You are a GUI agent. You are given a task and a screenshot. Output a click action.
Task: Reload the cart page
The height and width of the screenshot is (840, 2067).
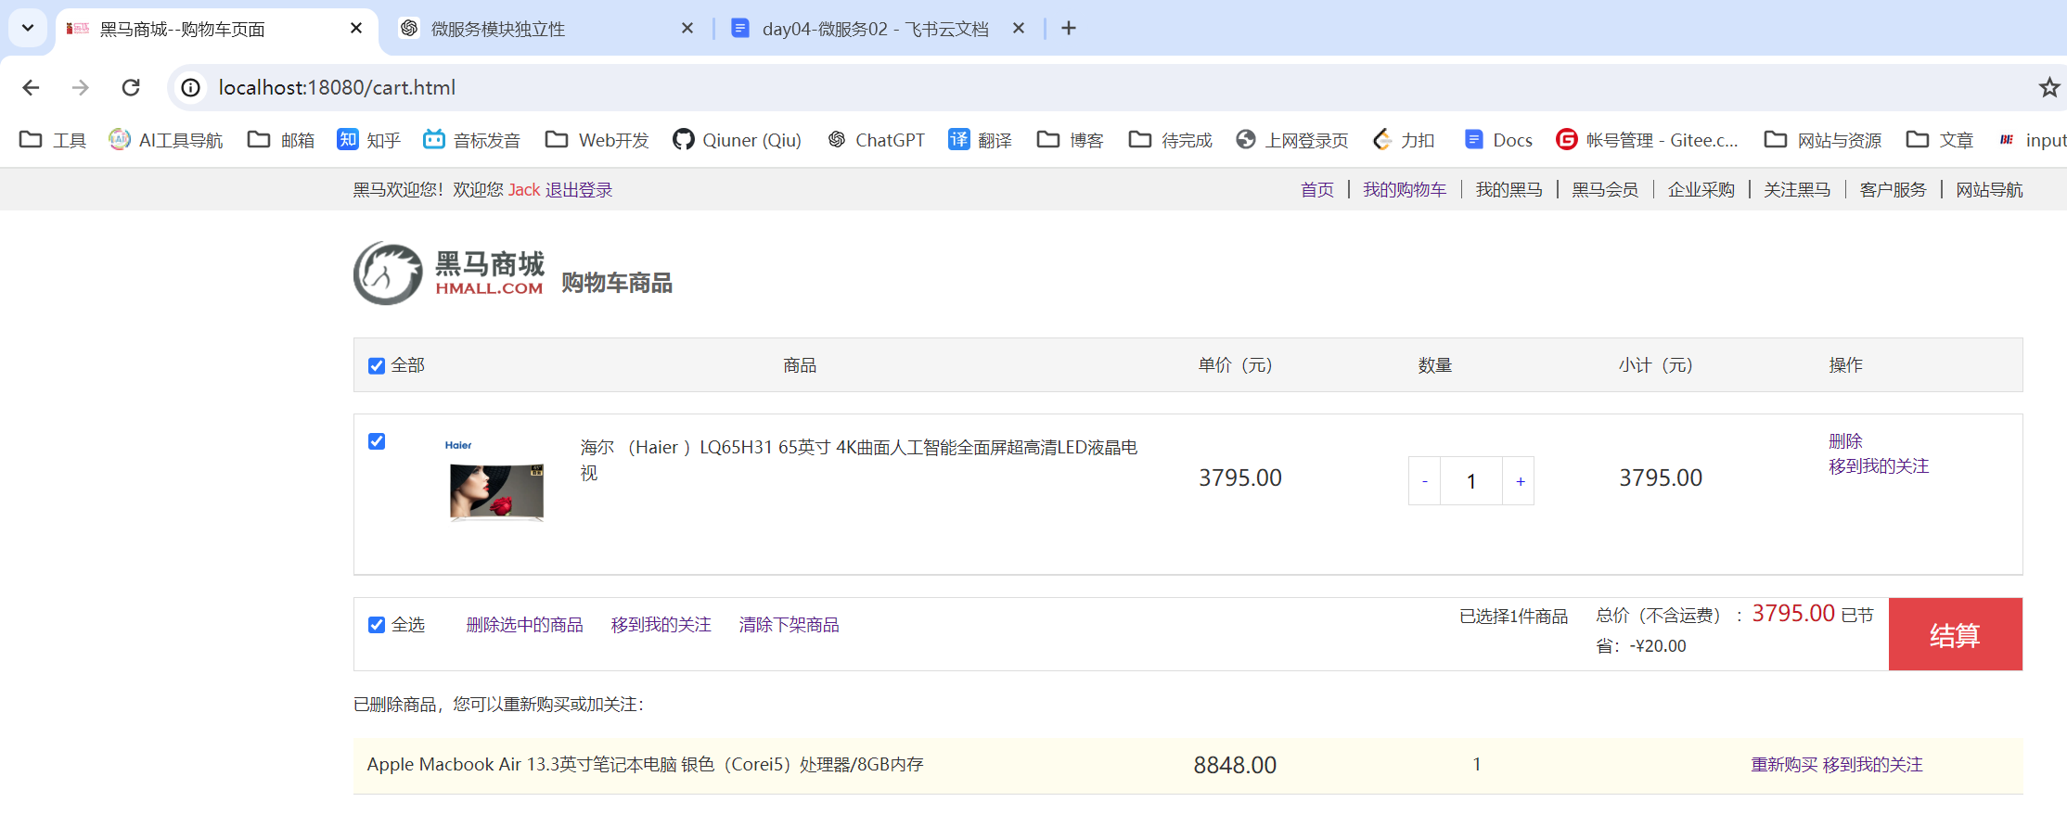131,87
